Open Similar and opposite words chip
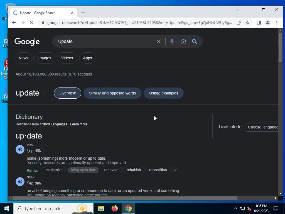This screenshot has width=285, height=214. pos(112,93)
